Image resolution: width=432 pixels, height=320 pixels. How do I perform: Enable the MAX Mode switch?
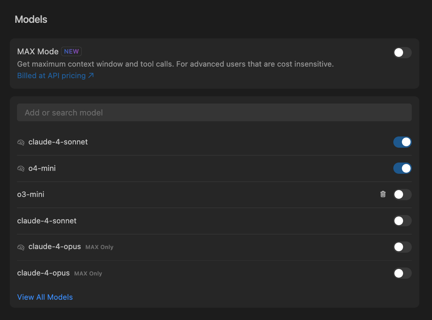pyautogui.click(x=402, y=53)
